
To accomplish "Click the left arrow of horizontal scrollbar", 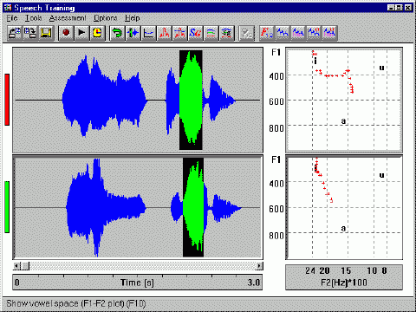I will click(16, 265).
